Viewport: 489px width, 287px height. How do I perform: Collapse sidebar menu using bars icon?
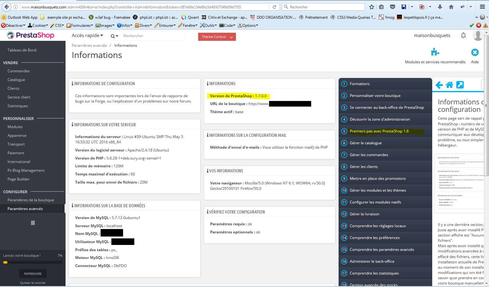(x=33, y=222)
